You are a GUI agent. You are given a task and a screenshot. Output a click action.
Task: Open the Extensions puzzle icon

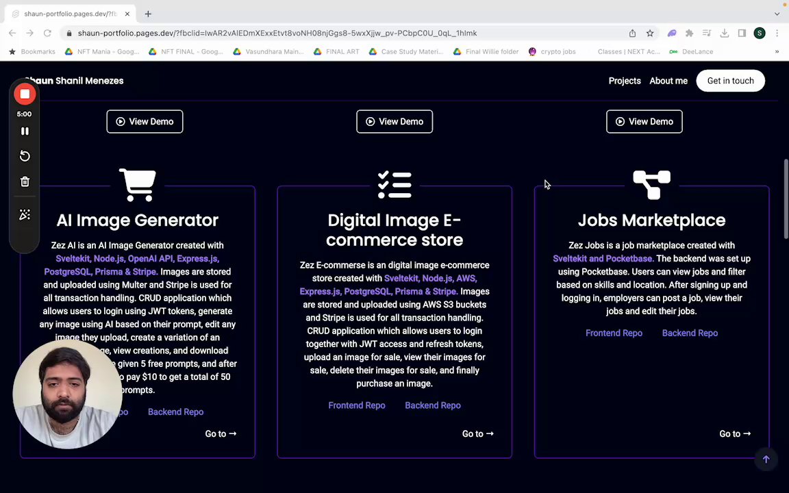click(690, 33)
